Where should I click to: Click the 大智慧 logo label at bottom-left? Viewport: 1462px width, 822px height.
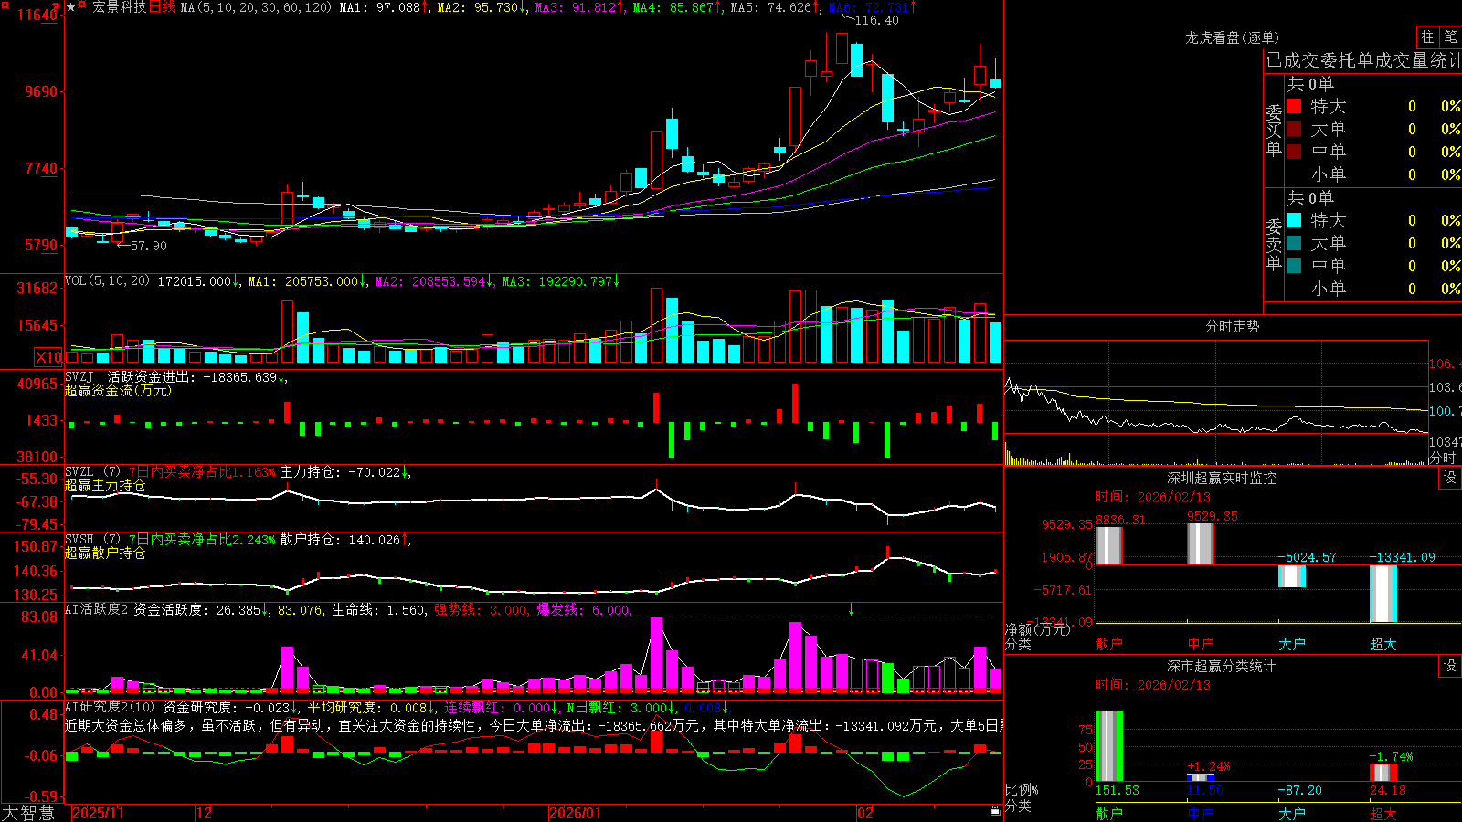click(x=28, y=813)
